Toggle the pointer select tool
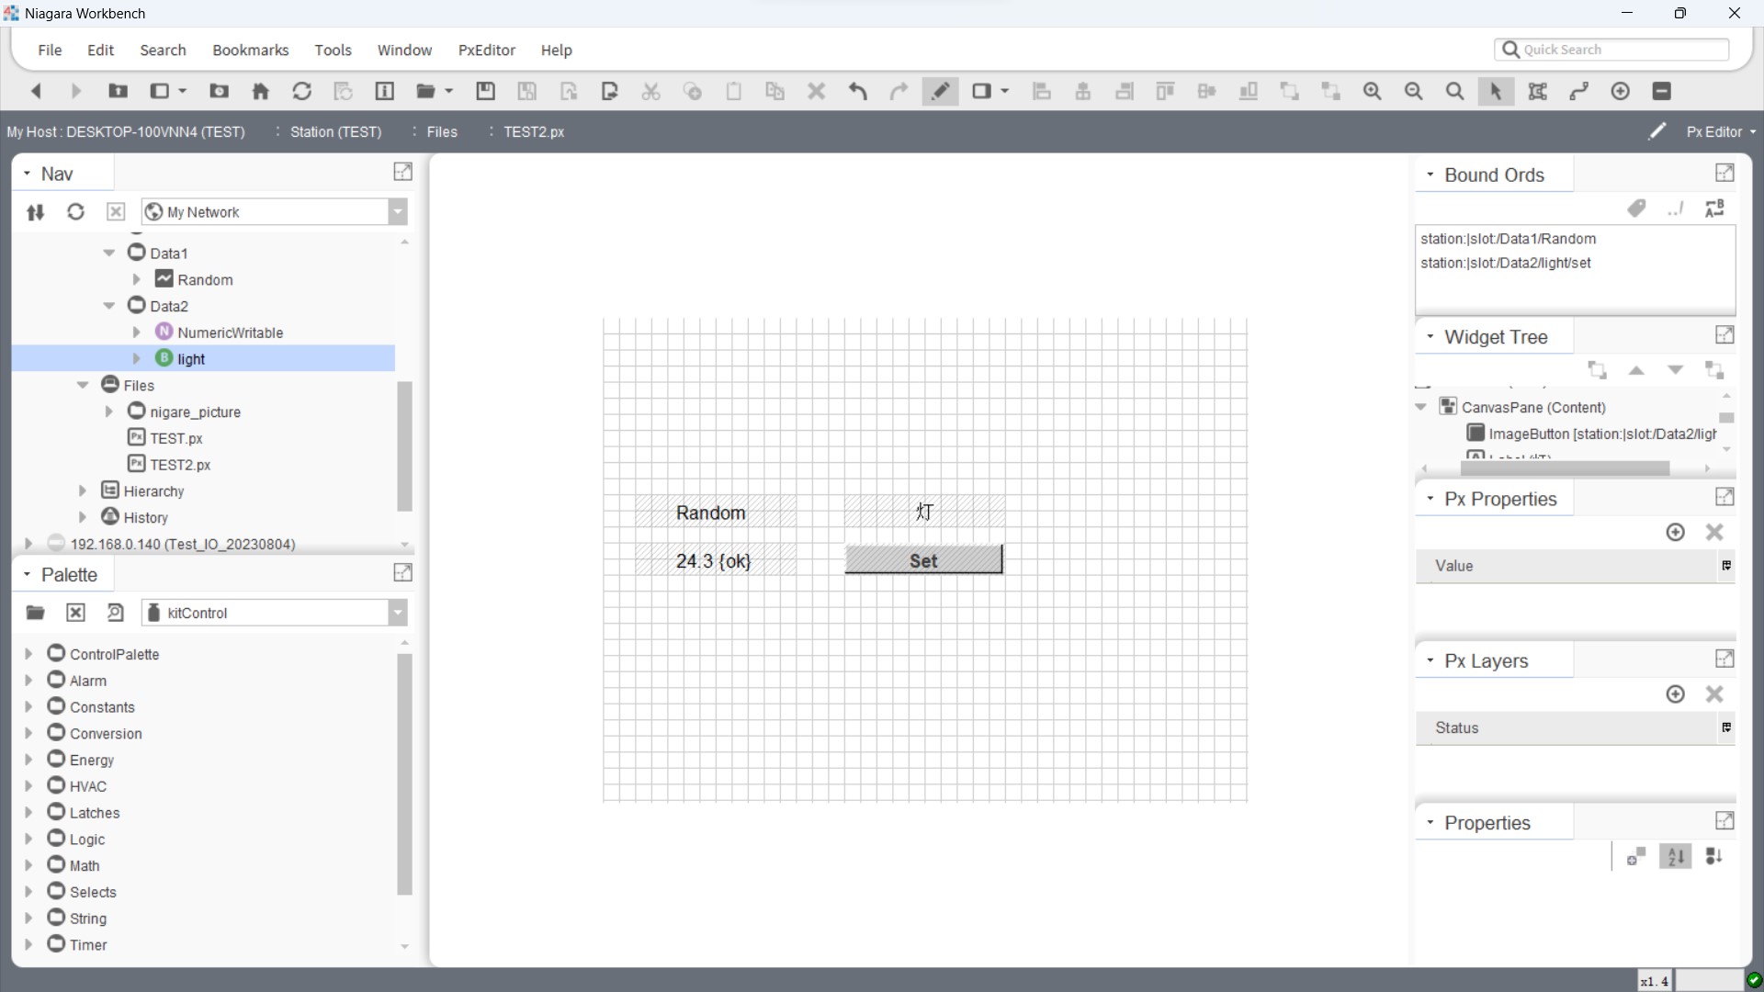Viewport: 1764px width, 992px height. point(1496,91)
